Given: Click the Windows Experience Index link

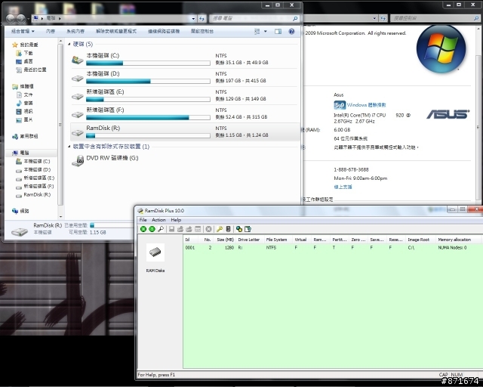Looking at the screenshot, I should [x=366, y=105].
